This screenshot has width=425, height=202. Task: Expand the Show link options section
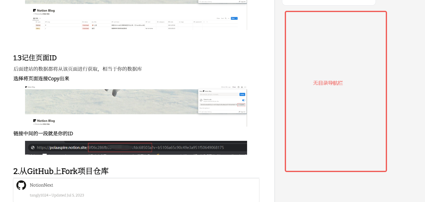tap(204, 108)
